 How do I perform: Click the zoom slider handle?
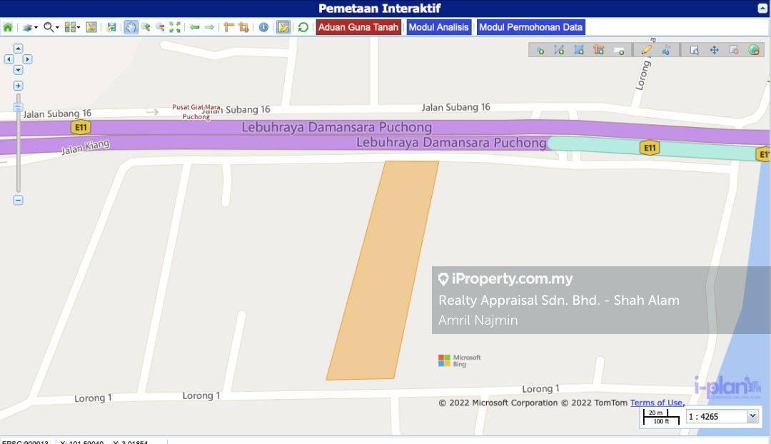pos(18,107)
